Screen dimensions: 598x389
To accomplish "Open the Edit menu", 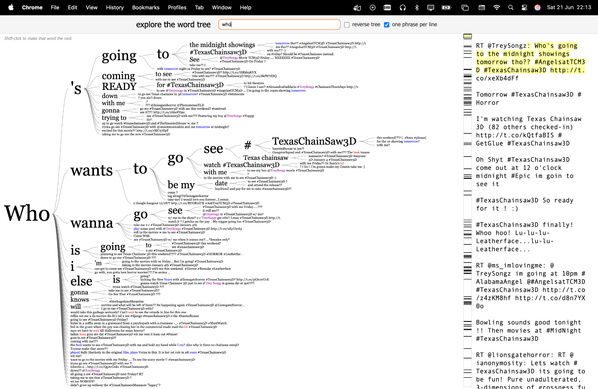I will (72, 7).
